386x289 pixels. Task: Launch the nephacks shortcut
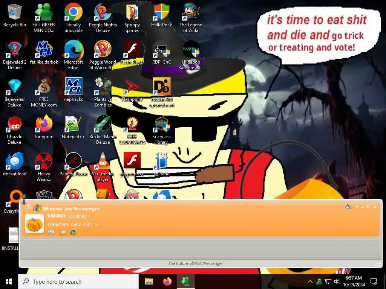[x=74, y=90]
